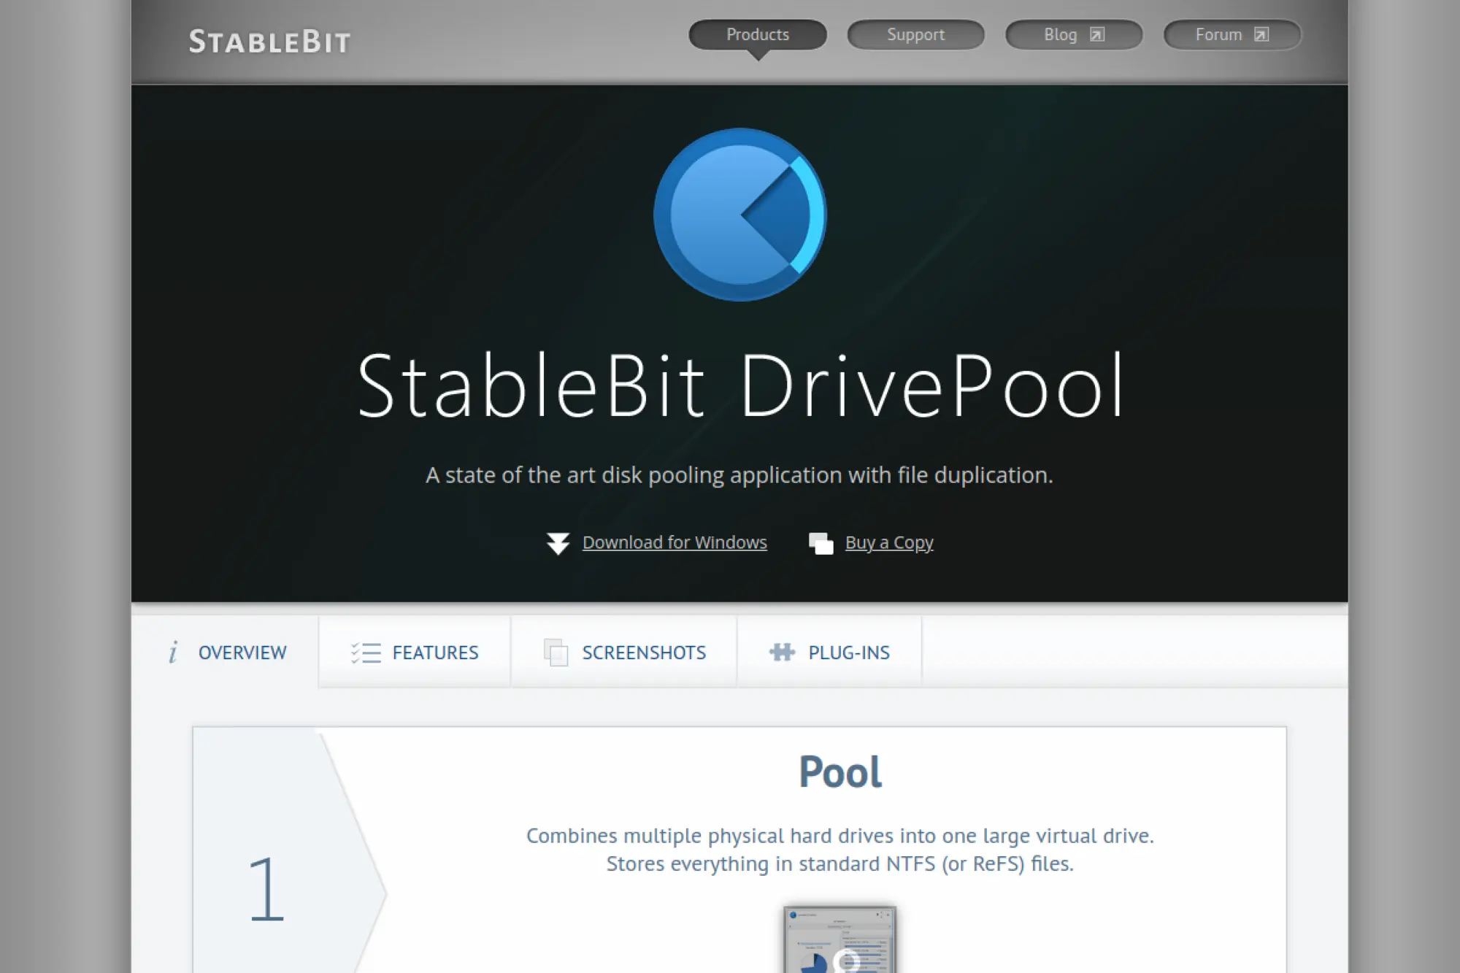
Task: Switch to the Features tab
Action: [435, 652]
